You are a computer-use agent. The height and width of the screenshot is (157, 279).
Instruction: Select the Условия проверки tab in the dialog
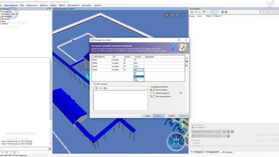[x=100, y=84]
